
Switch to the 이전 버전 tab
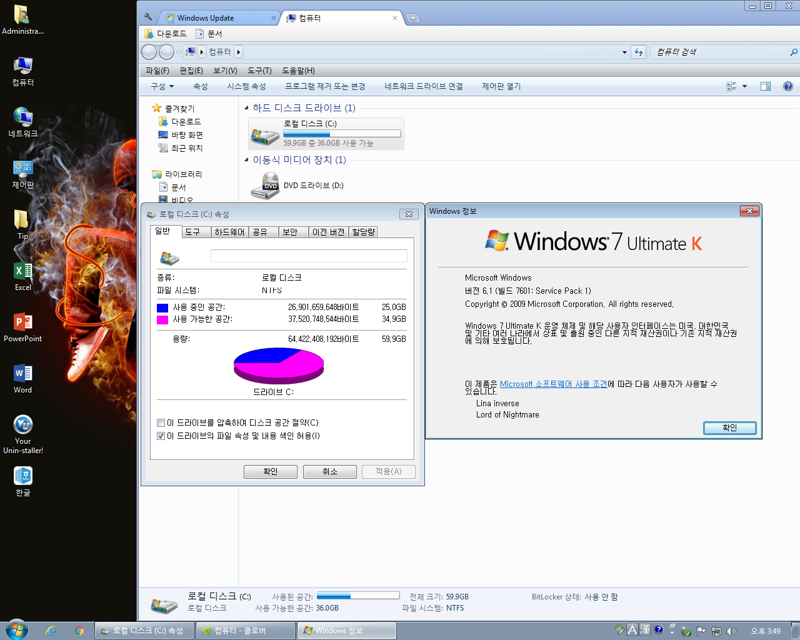(329, 232)
